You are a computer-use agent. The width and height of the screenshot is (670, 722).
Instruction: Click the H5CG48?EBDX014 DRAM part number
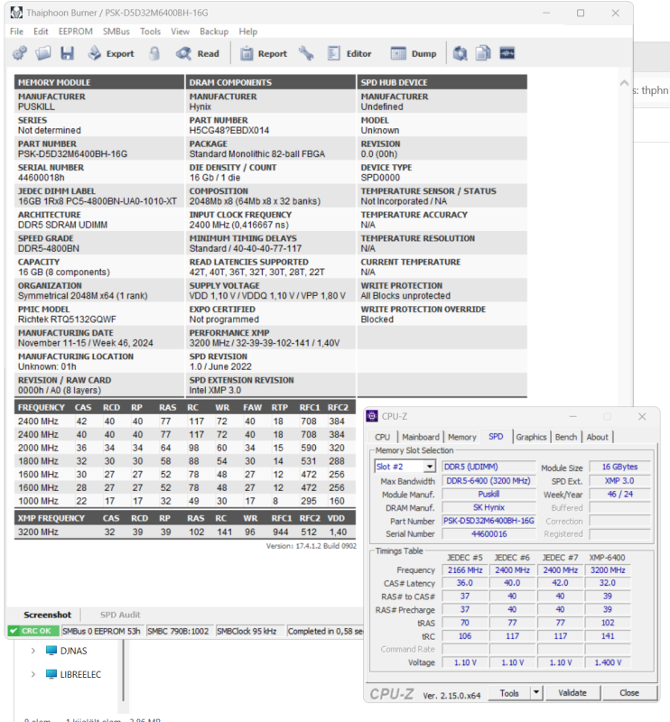click(x=229, y=130)
